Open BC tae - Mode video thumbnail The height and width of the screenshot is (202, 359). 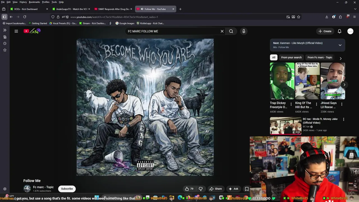tap(286, 126)
